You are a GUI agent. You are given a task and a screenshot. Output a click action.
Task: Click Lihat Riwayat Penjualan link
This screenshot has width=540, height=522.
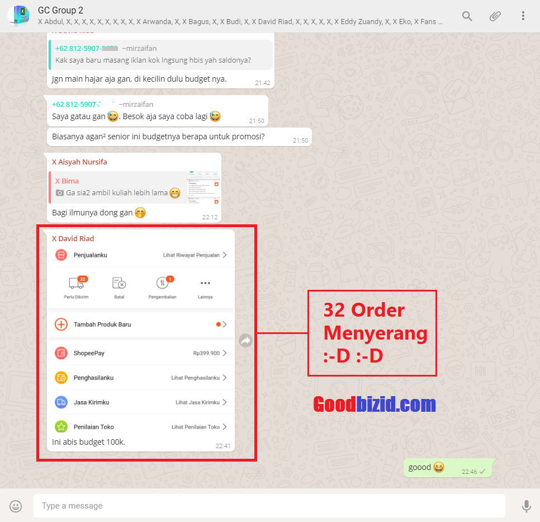[191, 255]
